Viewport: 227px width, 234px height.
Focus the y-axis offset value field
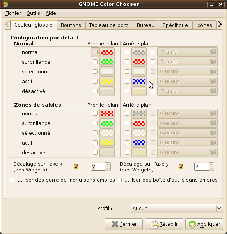tap(202, 166)
